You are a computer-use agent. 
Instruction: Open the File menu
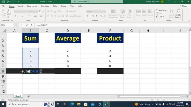(3, 6)
